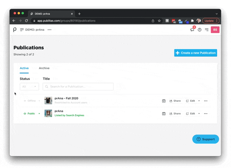Open the prAna - Fall 2020 thumbnail
The width and height of the screenshot is (231, 168).
coord(48,100)
